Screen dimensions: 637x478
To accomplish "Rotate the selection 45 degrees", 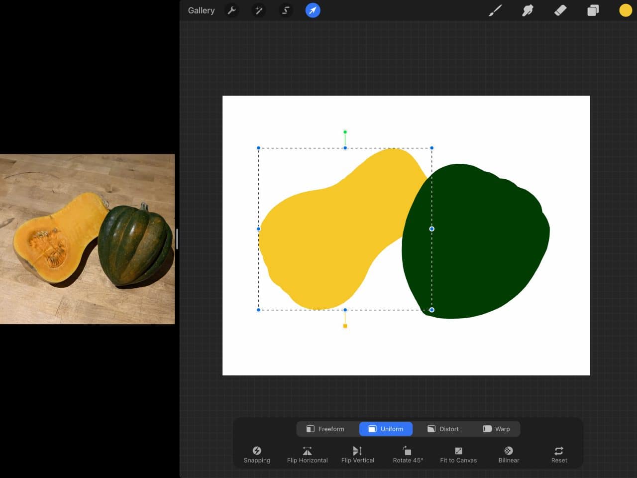I will pos(408,454).
